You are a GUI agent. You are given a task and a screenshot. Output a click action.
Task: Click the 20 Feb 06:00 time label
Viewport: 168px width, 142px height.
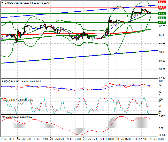tap(57, 139)
